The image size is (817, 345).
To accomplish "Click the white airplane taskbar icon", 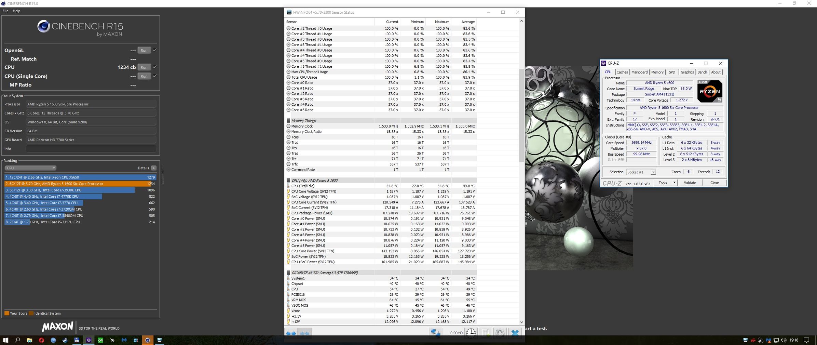I will coord(112,340).
